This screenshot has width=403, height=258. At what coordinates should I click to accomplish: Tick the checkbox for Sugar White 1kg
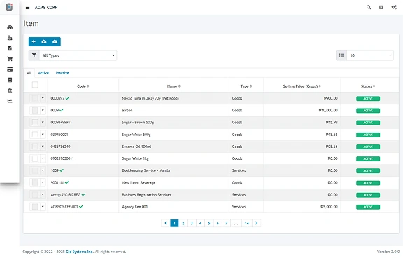[x=35, y=158]
